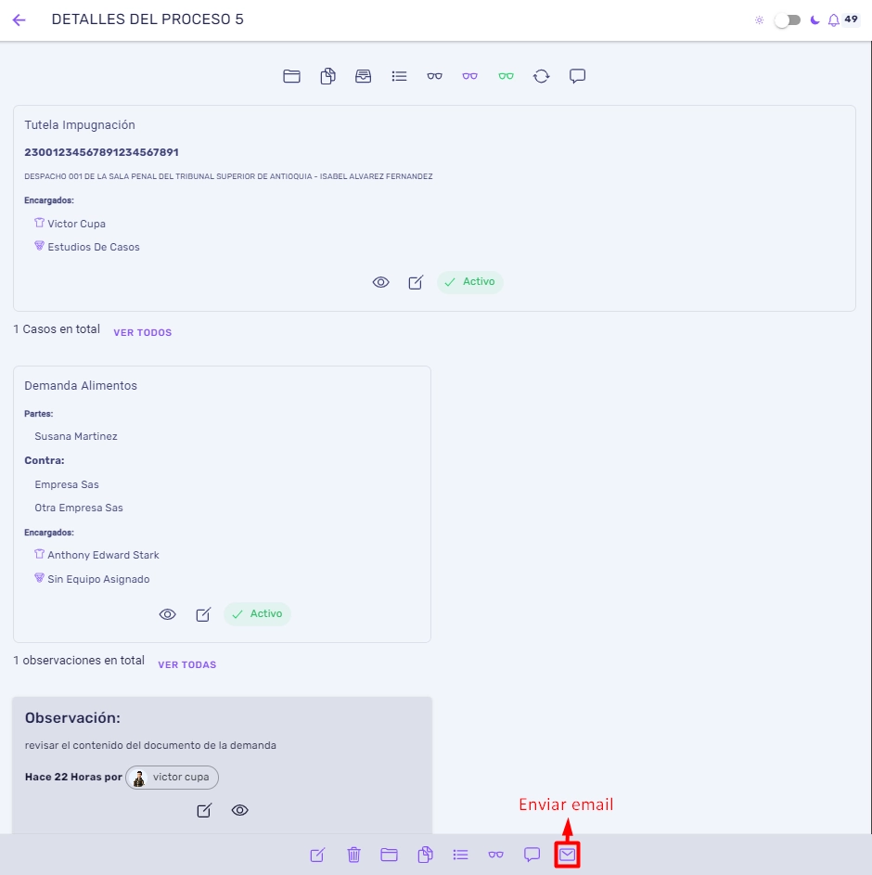Go back with the purple arrow
The width and height of the screenshot is (872, 875).
pos(19,20)
